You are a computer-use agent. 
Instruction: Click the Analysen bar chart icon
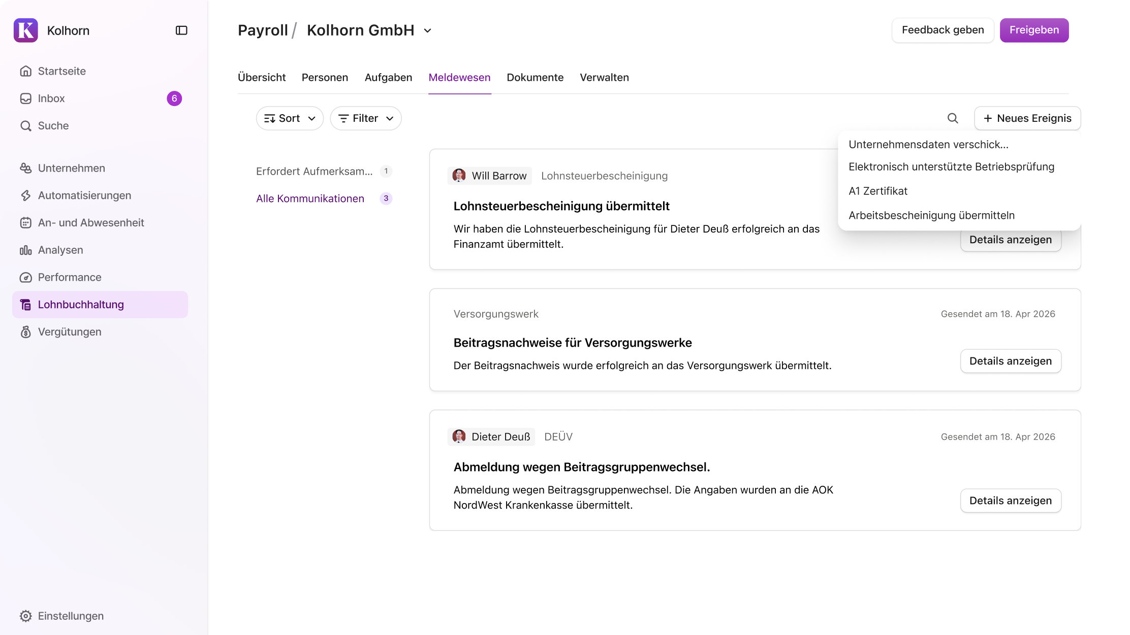(x=26, y=250)
